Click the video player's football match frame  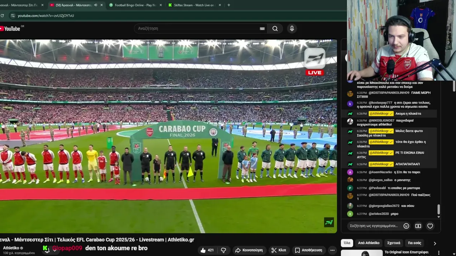(x=168, y=136)
